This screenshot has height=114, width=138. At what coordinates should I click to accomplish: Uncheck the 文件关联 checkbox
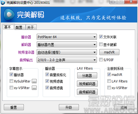click(x=101, y=37)
